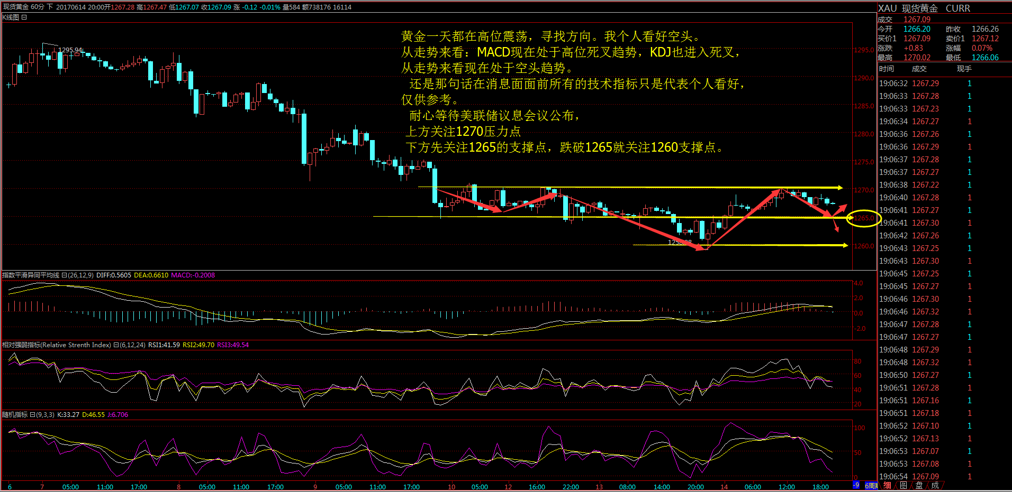Click the 卖价1 value 1267.12
The image size is (1012, 492).
pos(985,39)
